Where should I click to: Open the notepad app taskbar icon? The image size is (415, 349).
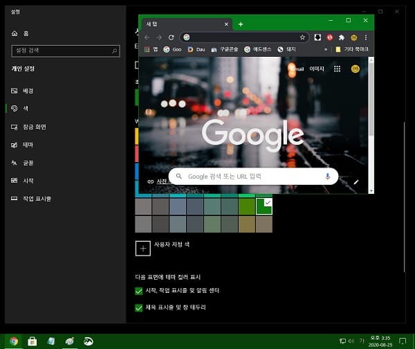[50, 341]
